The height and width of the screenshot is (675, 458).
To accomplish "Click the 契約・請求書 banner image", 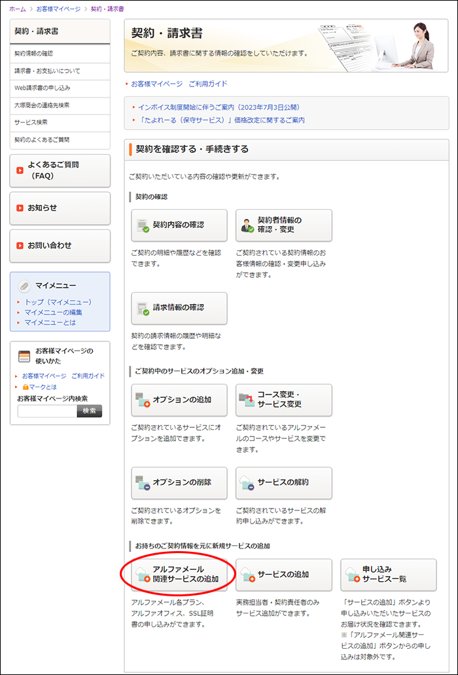I will tap(286, 45).
